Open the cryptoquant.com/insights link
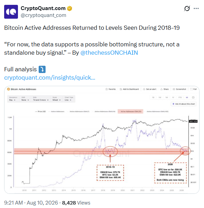The image size is (204, 208). coord(50,78)
